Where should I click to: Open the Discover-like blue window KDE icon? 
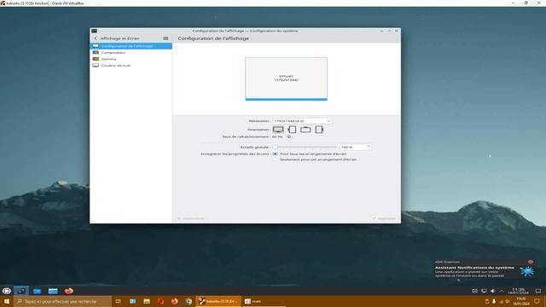(53, 291)
